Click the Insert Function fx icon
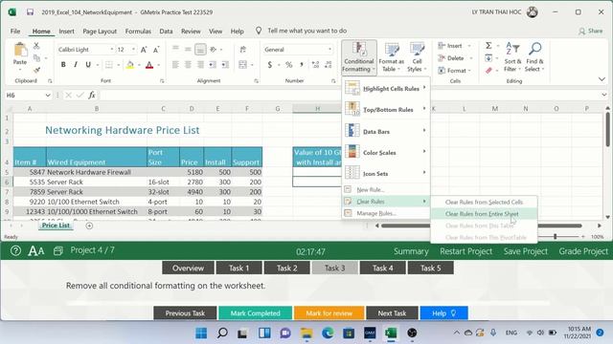Image resolution: width=613 pixels, height=344 pixels. [x=92, y=95]
